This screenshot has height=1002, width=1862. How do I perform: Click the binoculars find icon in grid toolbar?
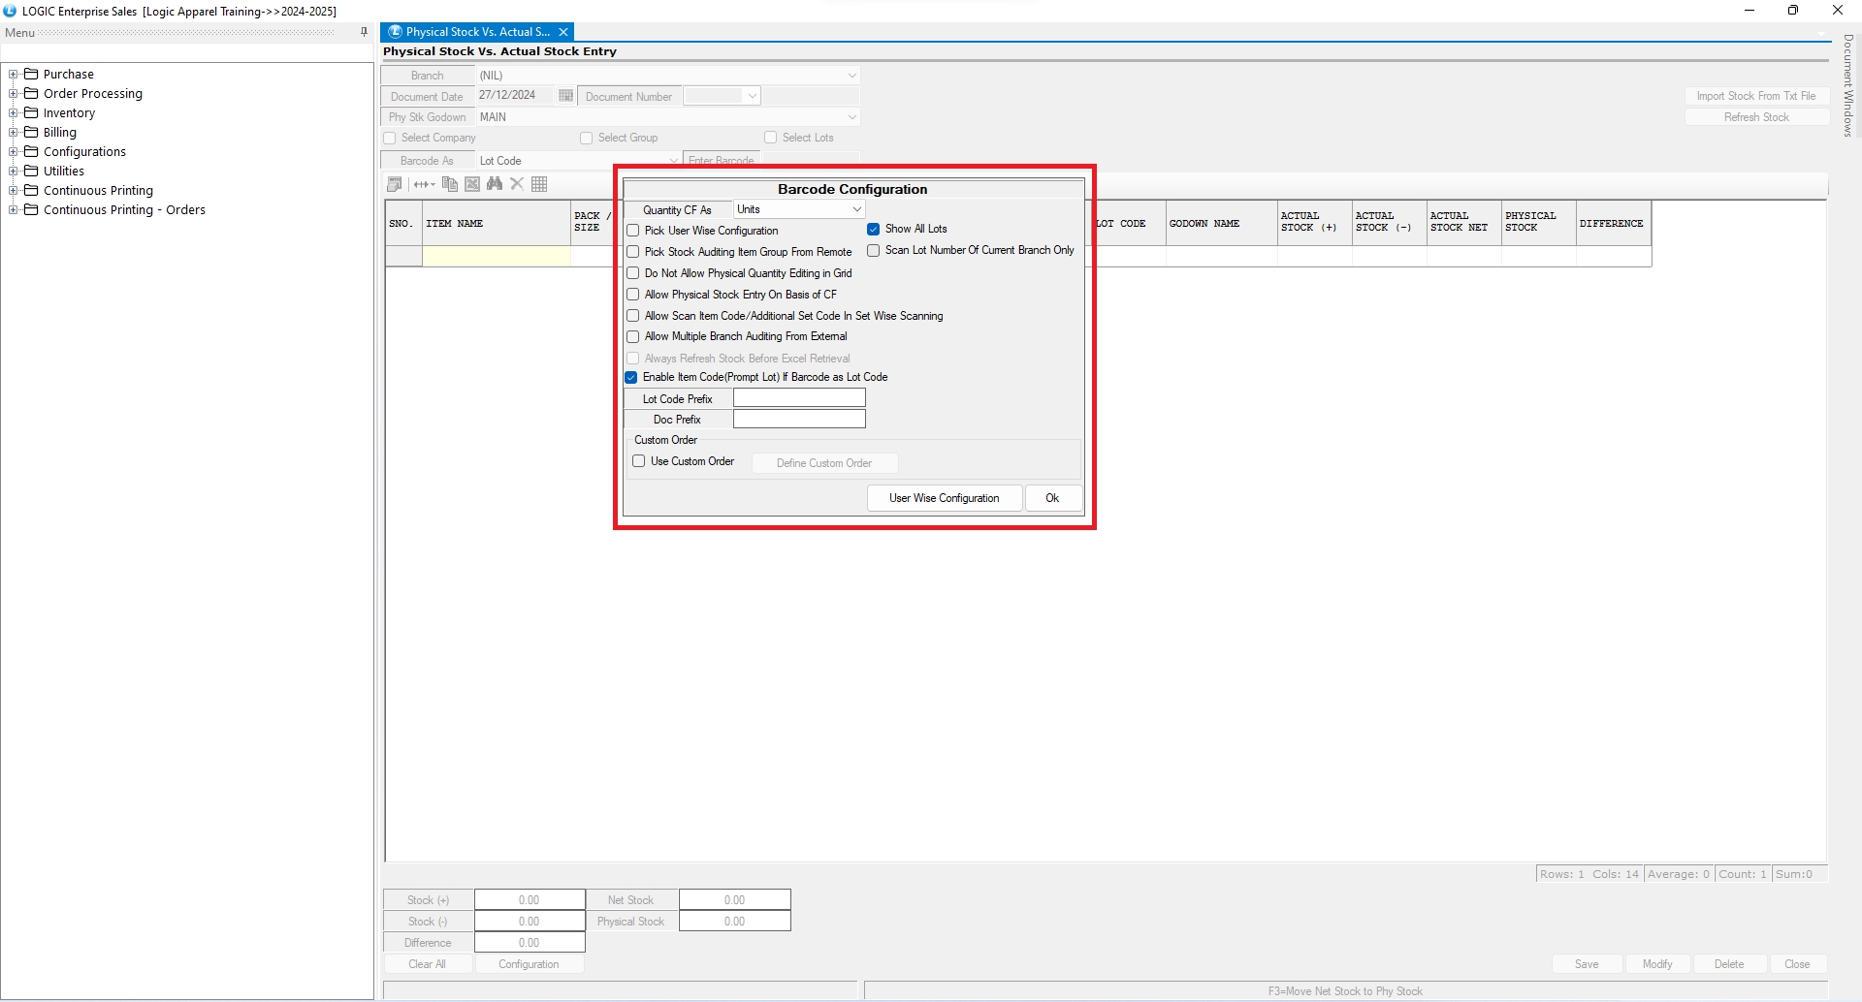[x=495, y=184]
